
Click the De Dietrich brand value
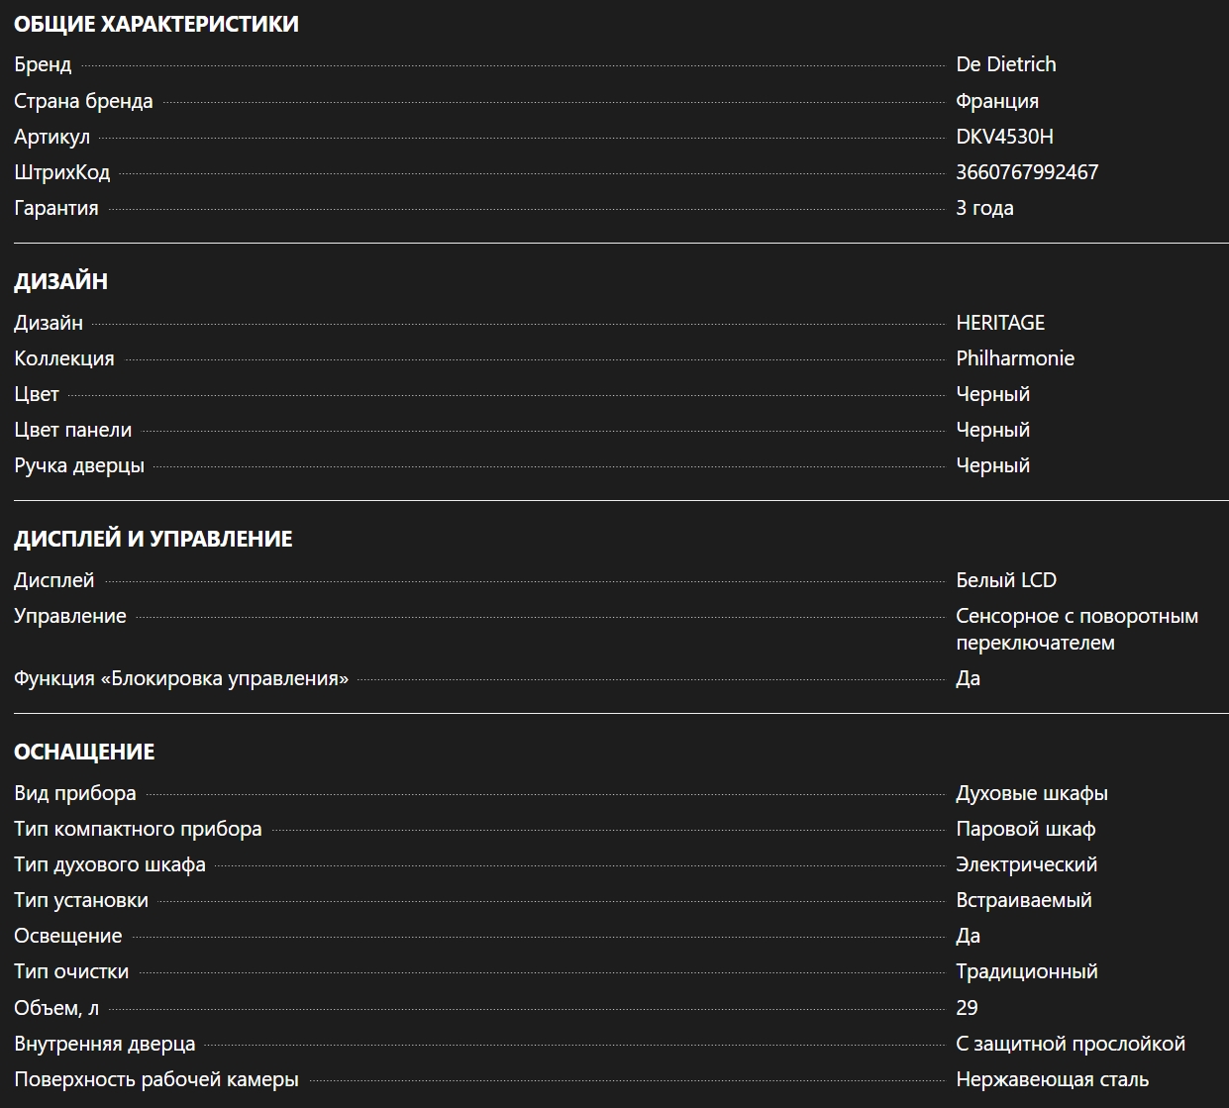click(1005, 65)
